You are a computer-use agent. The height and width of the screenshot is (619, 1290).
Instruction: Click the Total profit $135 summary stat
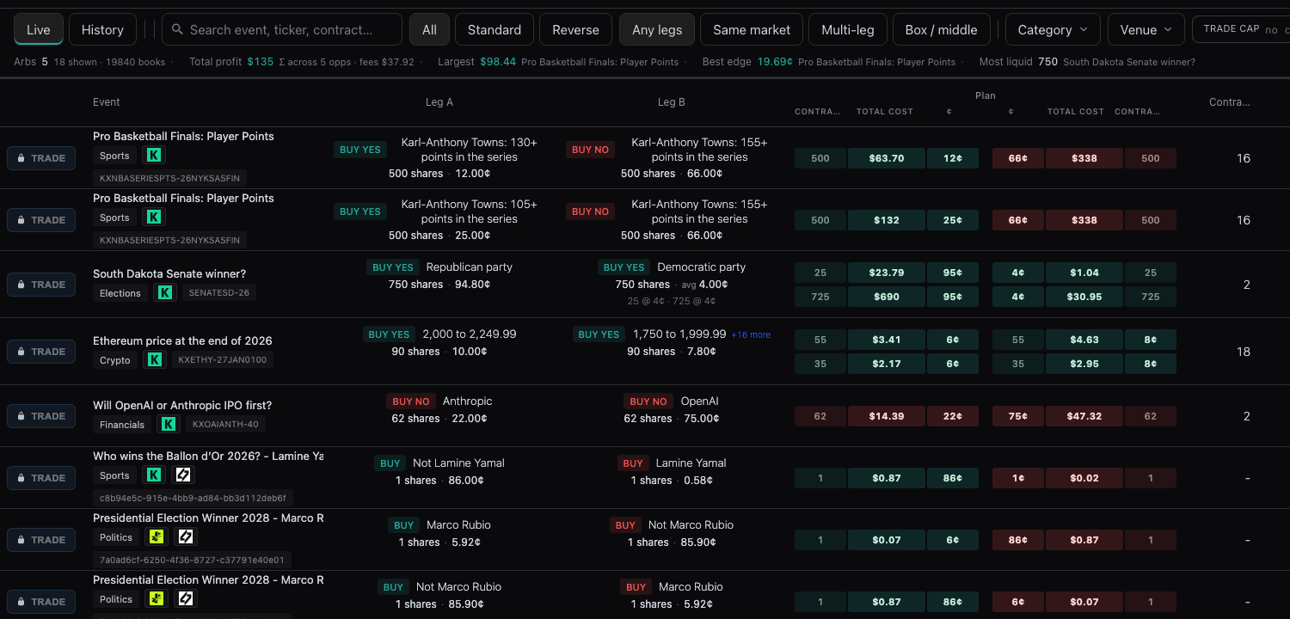coord(301,62)
